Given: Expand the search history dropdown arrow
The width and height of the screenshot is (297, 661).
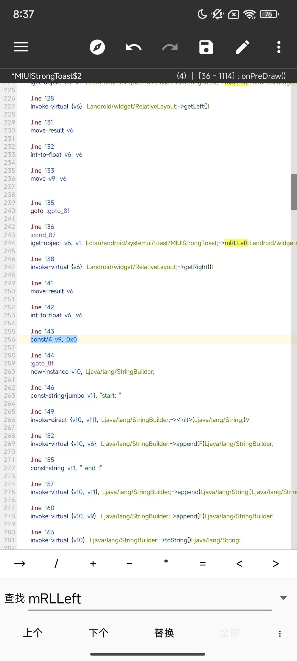Looking at the screenshot, I should [x=283, y=598].
